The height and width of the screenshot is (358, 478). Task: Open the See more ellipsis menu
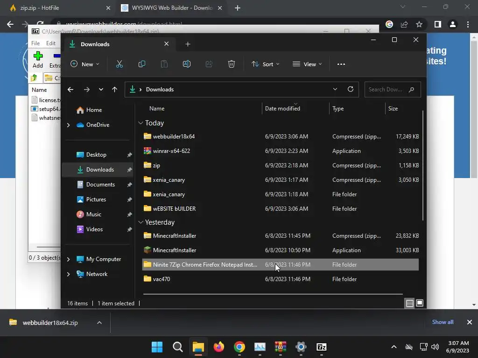[341, 64]
